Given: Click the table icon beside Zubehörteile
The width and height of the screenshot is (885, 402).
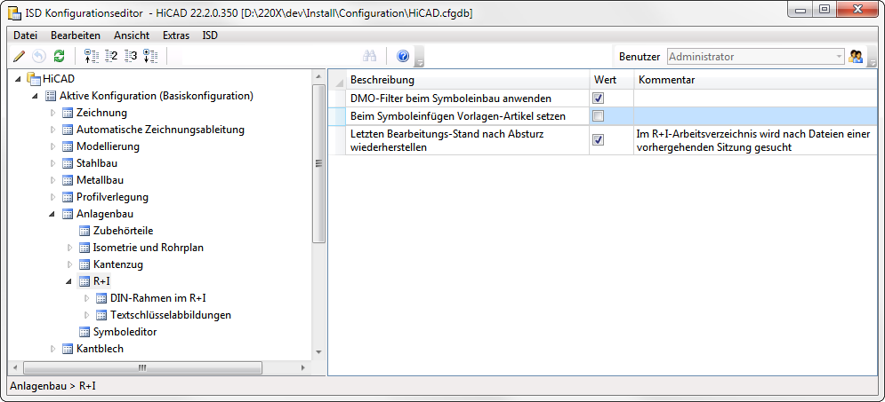Looking at the screenshot, I should (84, 231).
